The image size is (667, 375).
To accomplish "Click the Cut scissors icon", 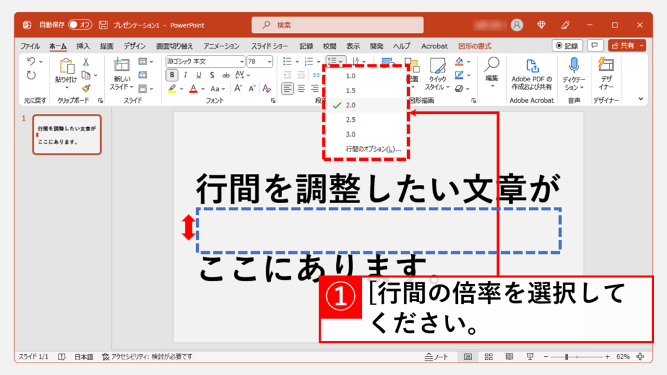I will [85, 62].
